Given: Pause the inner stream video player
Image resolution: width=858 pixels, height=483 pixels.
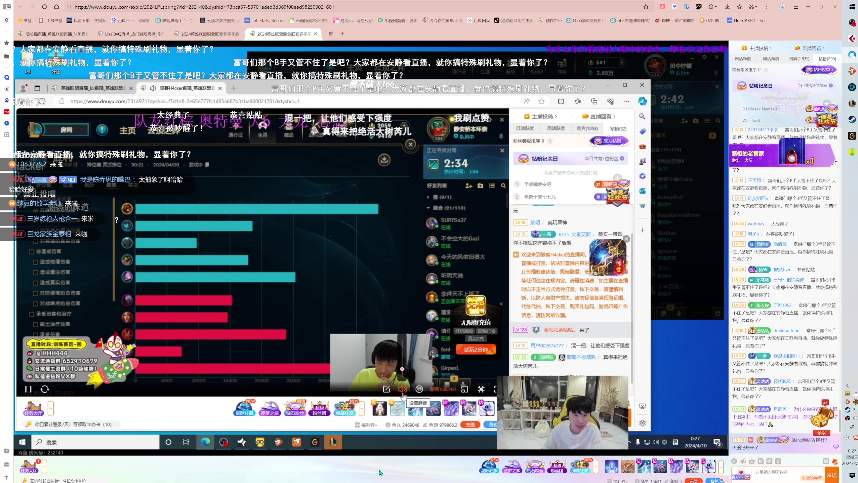Looking at the screenshot, I should pos(28,389).
